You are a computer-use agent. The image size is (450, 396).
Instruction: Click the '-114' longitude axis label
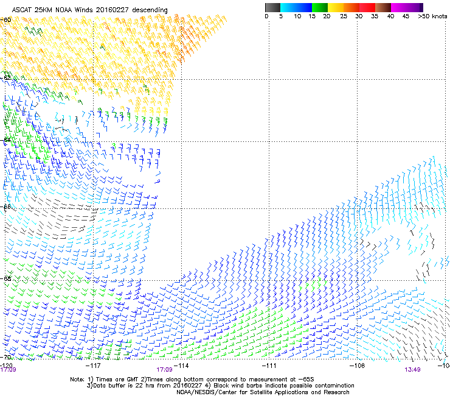[x=181, y=366]
